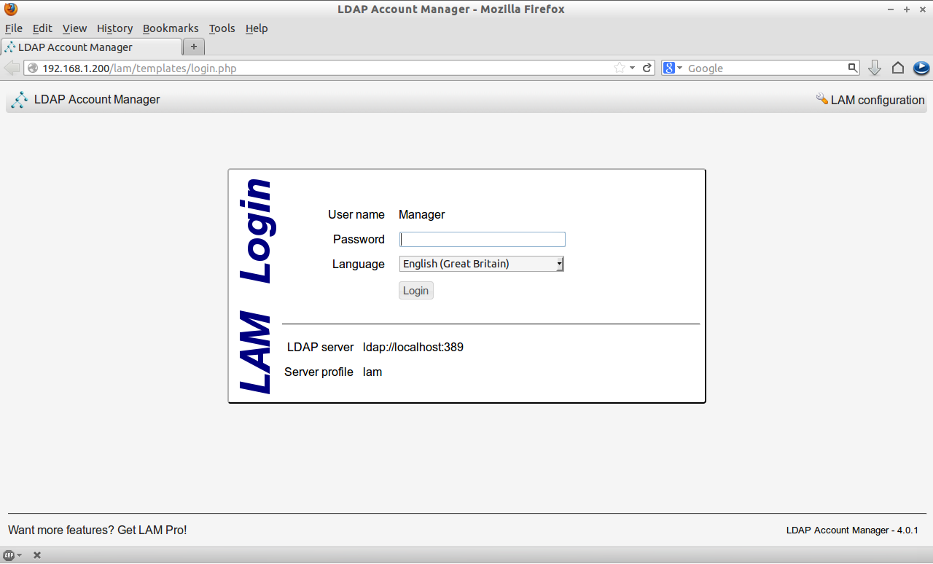This screenshot has height=564, width=933.
Task: Click LDAP Account Manager header title
Action: [x=97, y=99]
